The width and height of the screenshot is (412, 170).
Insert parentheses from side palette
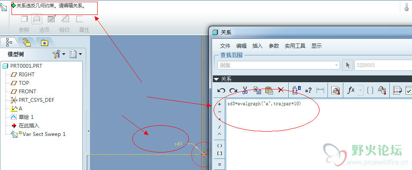[220, 146]
